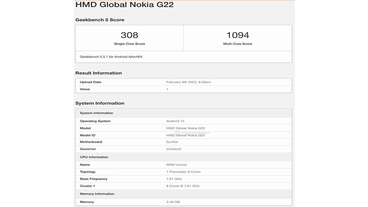Expand the CPU Information section
The image size is (368, 207).
coord(184,157)
